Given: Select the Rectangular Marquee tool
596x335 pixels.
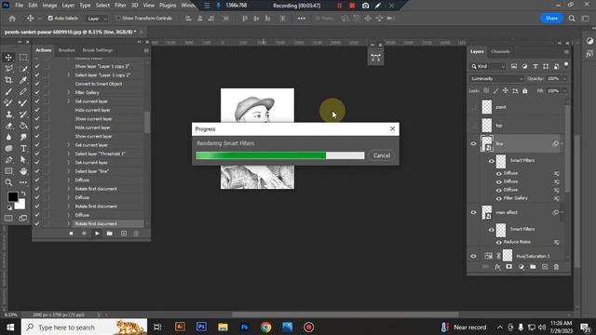Looking at the screenshot, I should coord(23,58).
